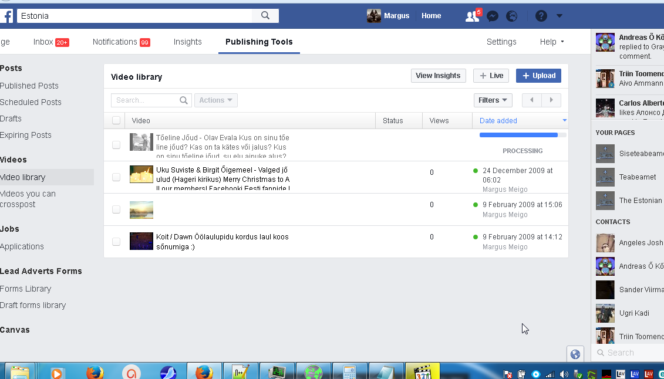Open Firefox from the Windows taskbar

pos(95,372)
